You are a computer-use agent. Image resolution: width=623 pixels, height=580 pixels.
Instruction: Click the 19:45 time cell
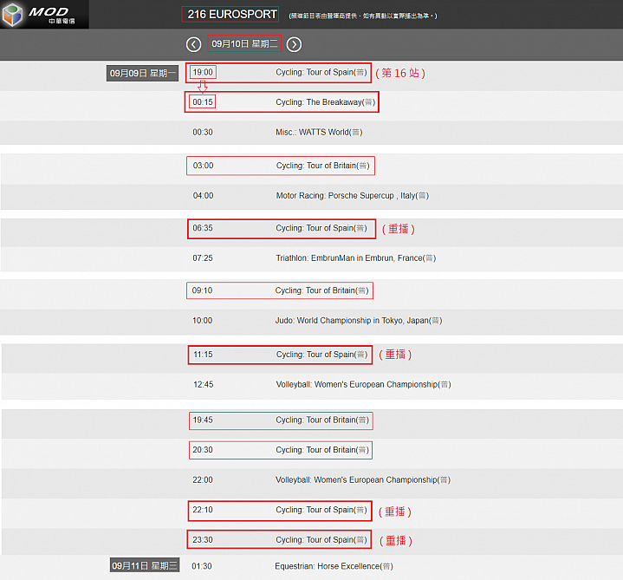click(x=203, y=420)
